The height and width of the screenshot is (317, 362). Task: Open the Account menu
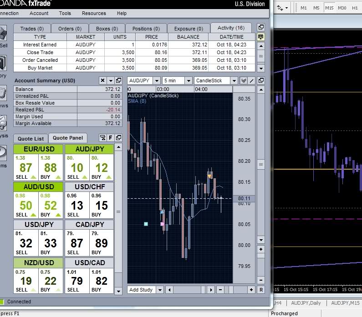click(39, 13)
